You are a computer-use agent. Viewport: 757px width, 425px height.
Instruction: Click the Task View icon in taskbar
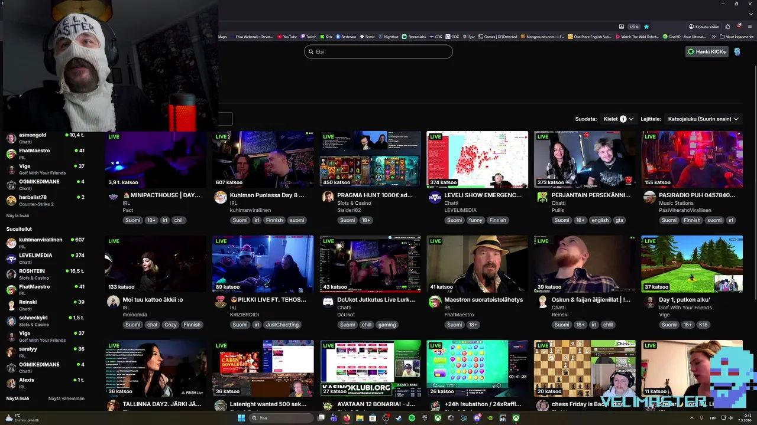(321, 418)
